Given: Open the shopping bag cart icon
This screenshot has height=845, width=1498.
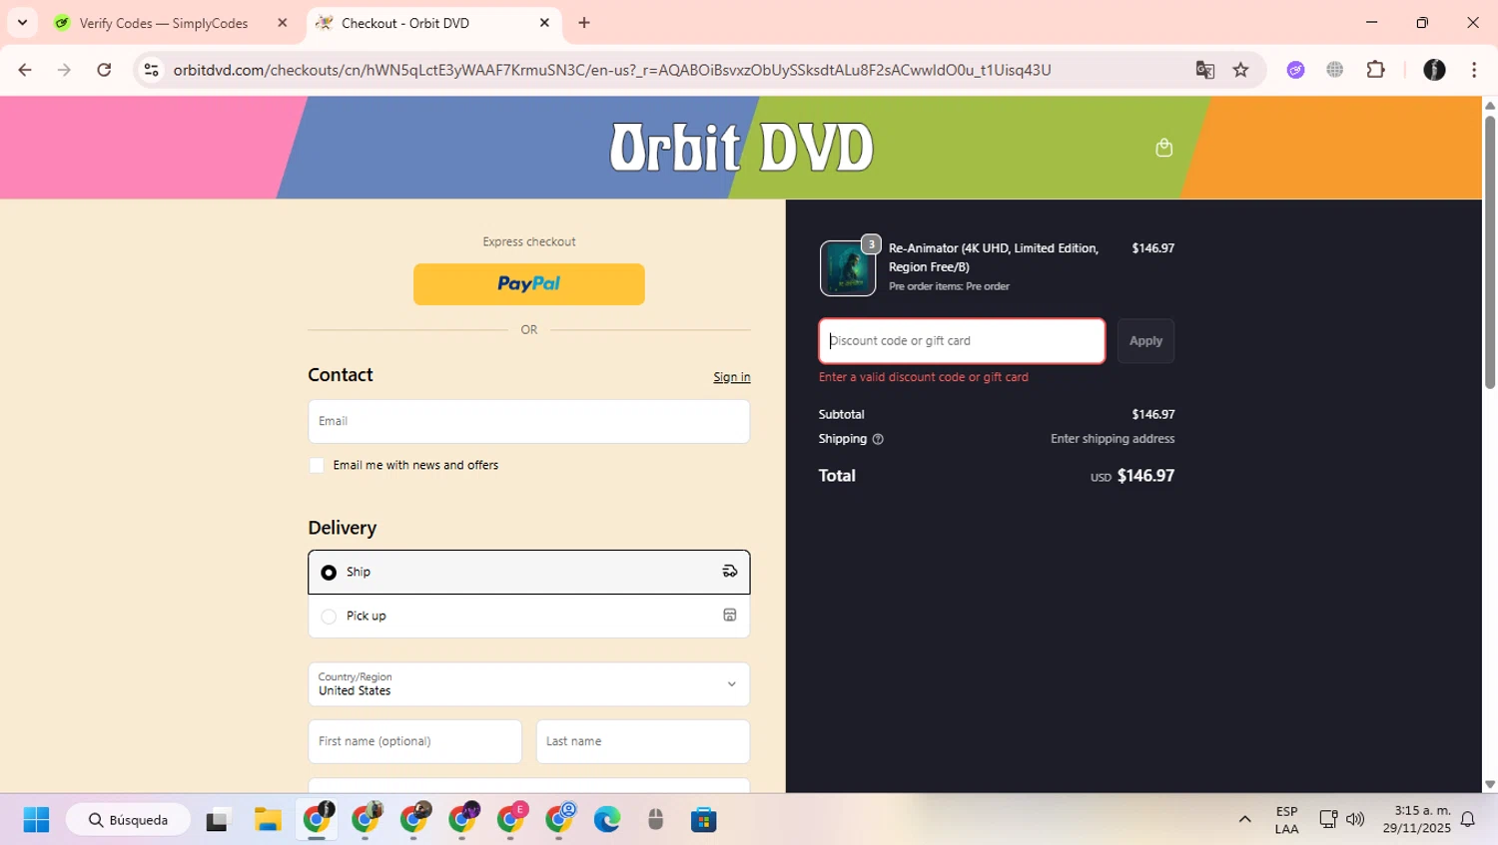Looking at the screenshot, I should (x=1163, y=148).
